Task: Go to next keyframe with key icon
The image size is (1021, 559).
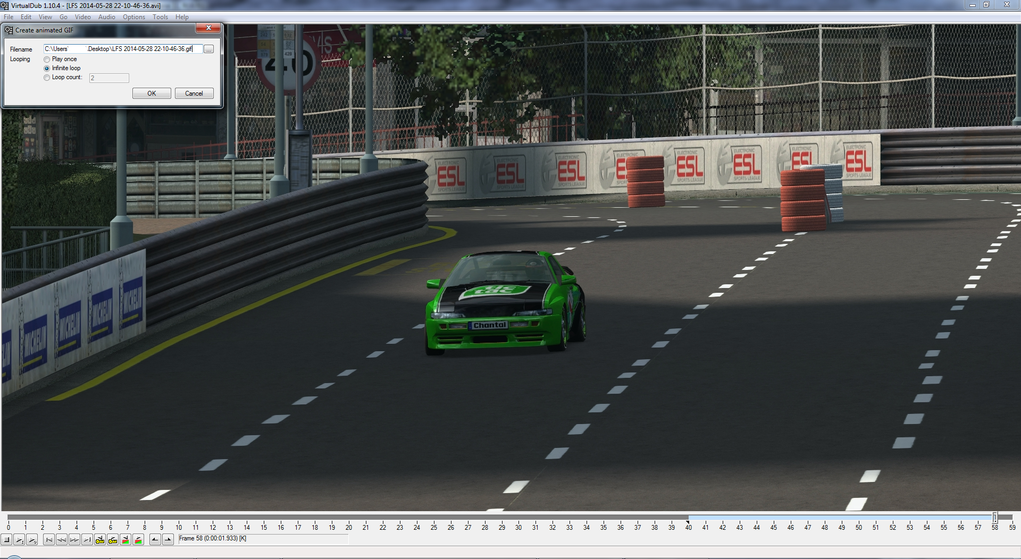Action: [x=113, y=540]
